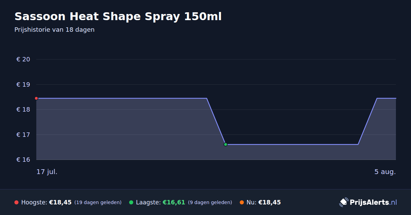
Task: Click the red Hoogste legend dot
Action: (x=16, y=202)
